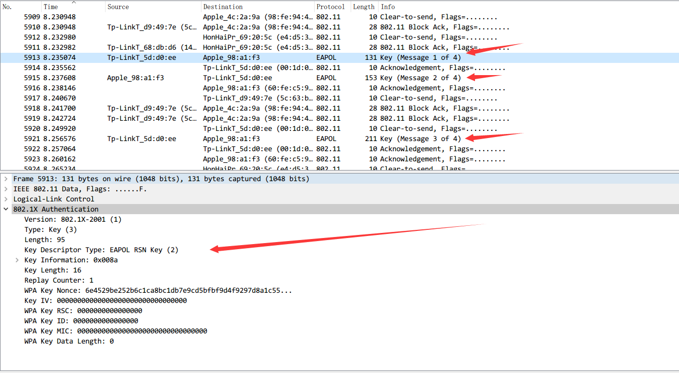
Task: Select the Replay Counter field
Action: [59, 280]
